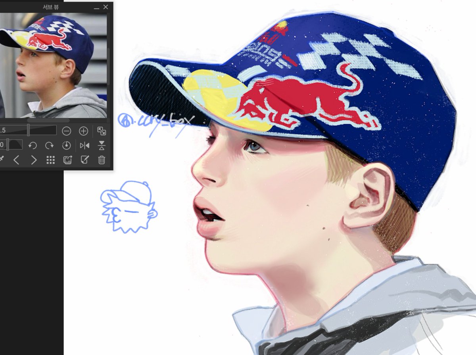Click the Sub View vertical scrollbar
This screenshot has width=476, height=355.
click(x=109, y=66)
